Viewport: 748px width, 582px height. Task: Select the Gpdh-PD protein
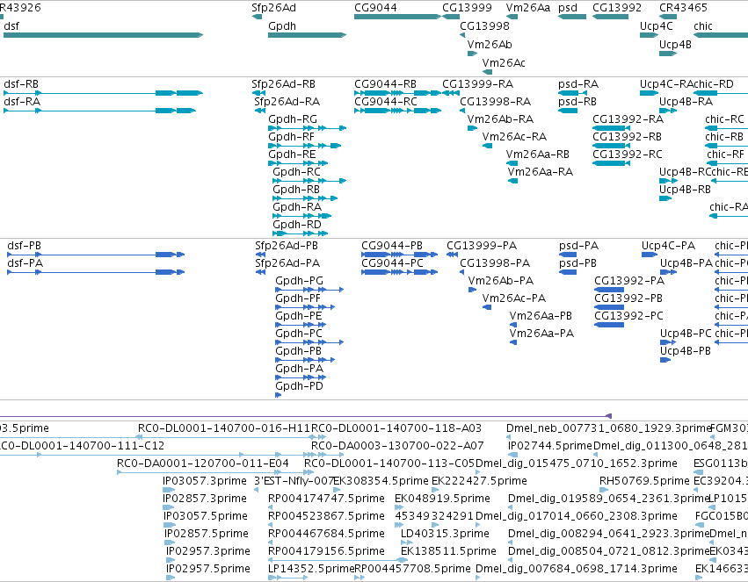(278, 395)
